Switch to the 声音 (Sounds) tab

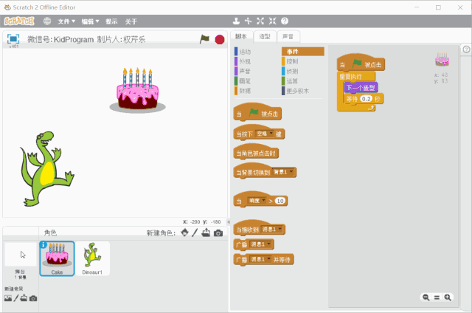point(288,36)
